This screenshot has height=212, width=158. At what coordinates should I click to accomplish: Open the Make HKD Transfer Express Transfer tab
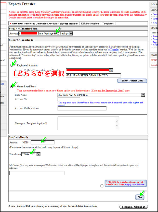pyautogui.click(x=45, y=23)
